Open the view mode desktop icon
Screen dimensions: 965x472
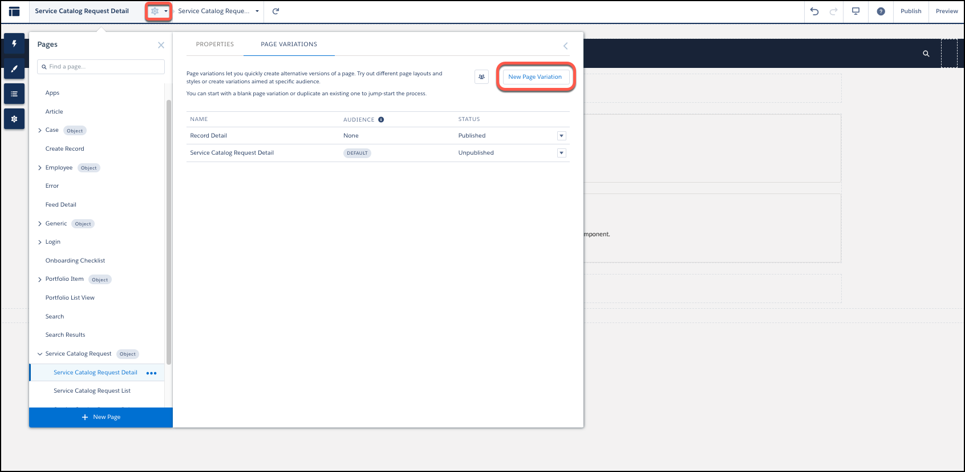(855, 11)
